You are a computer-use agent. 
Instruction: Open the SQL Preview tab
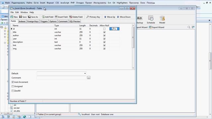point(75,21)
